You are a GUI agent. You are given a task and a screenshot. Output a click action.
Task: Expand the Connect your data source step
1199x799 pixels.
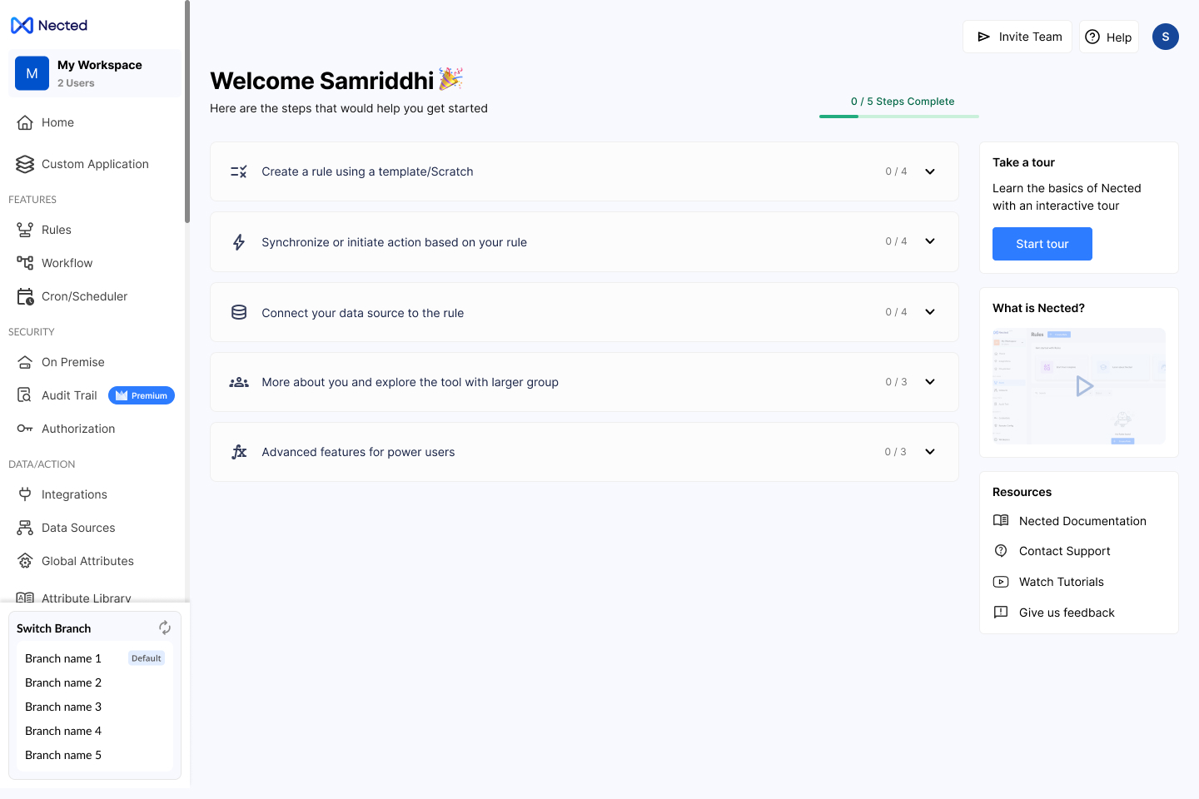coord(930,312)
